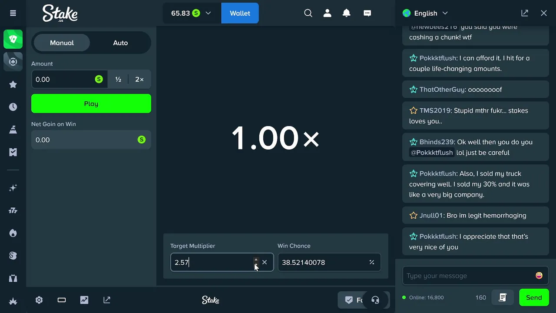Decrease target multiplier with down arrow
This screenshot has width=556, height=313.
point(256,265)
